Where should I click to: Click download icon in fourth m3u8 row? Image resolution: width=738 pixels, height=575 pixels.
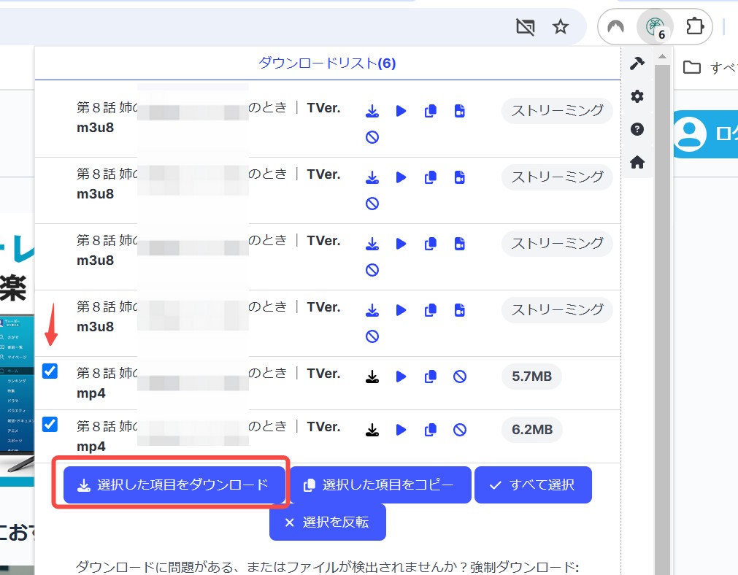(x=372, y=310)
